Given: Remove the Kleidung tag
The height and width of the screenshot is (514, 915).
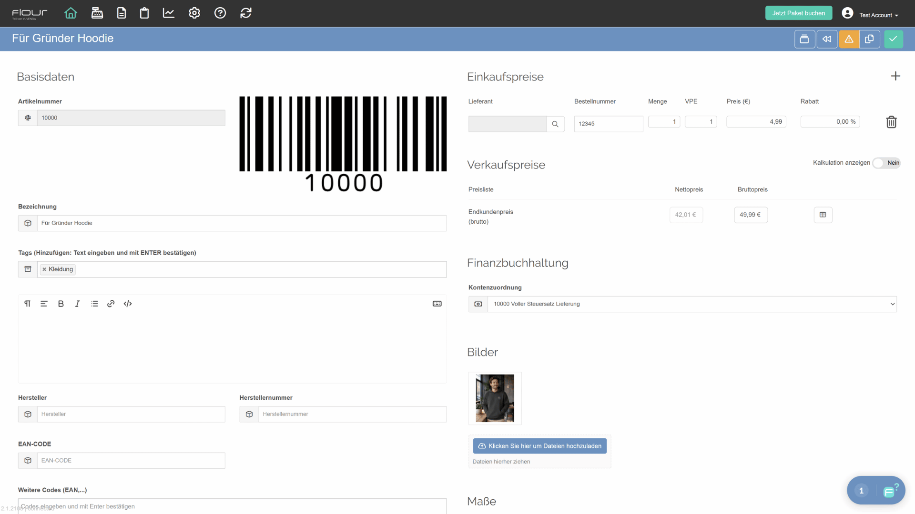Looking at the screenshot, I should click(44, 269).
